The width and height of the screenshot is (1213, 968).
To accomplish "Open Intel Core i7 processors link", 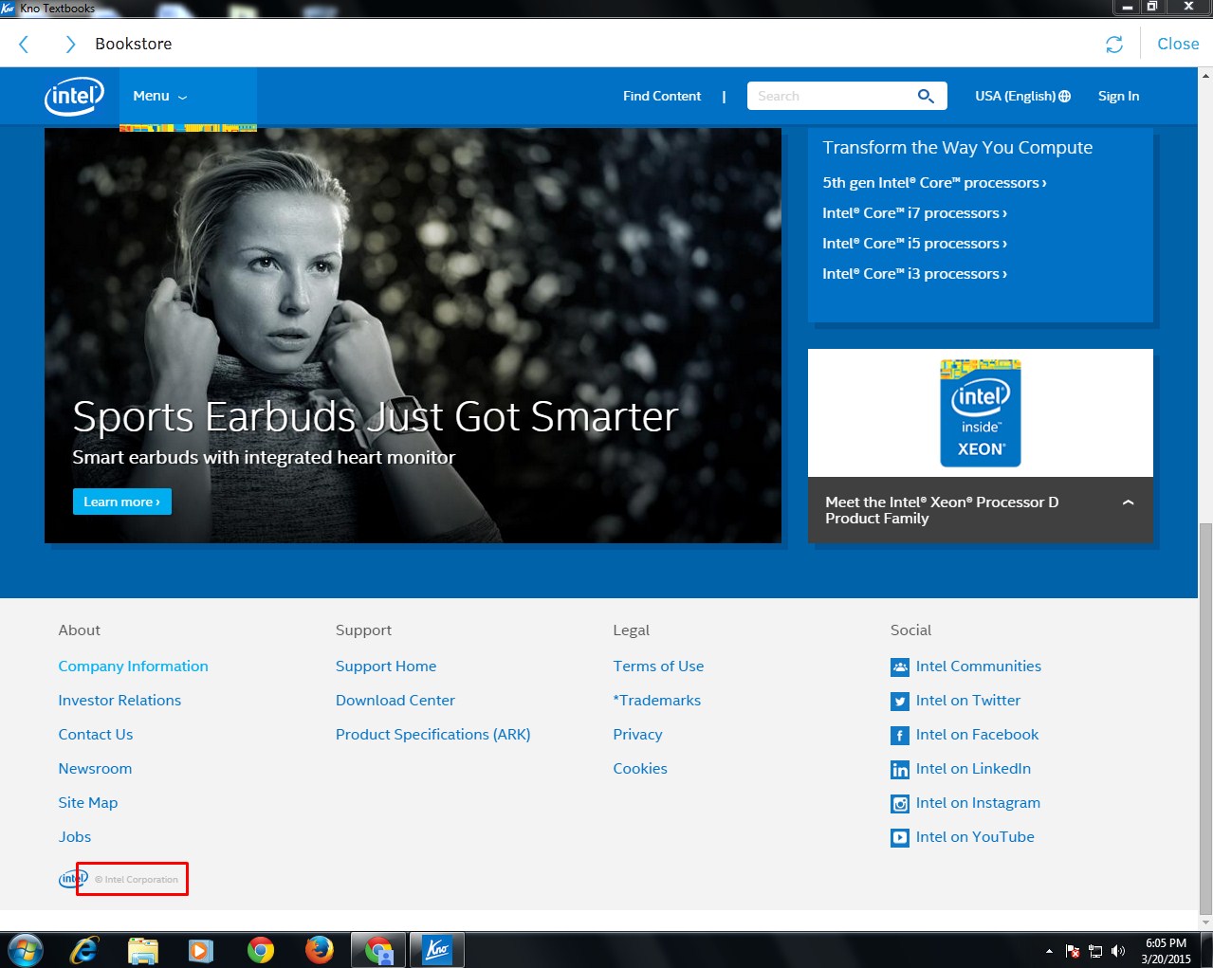I will point(914,213).
